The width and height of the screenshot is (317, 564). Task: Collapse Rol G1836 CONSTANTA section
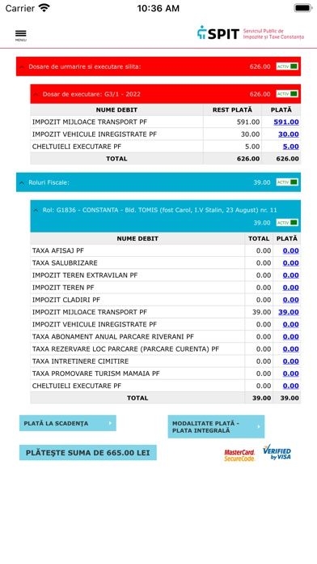[x=36, y=210]
